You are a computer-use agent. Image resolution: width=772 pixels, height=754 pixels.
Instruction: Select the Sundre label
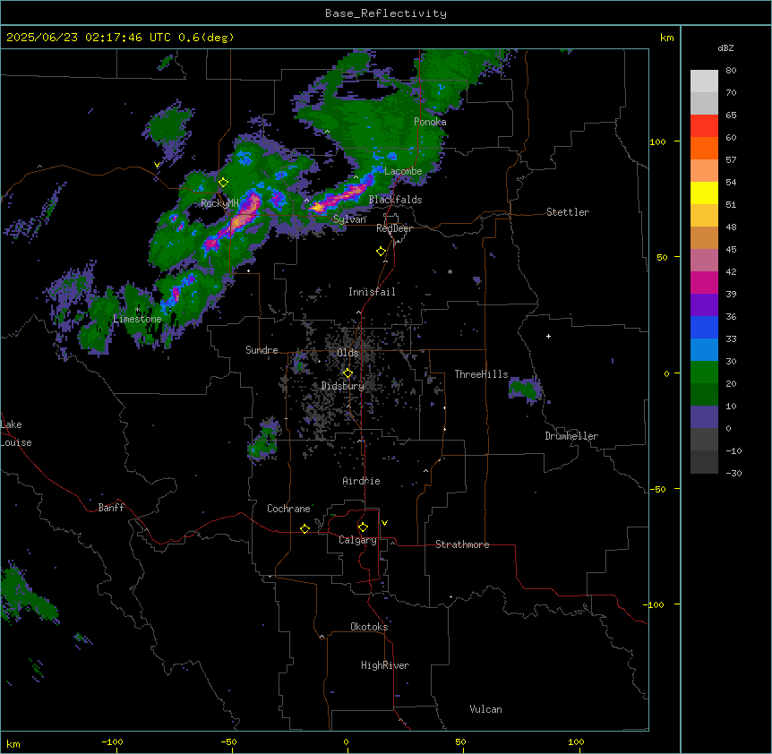pyautogui.click(x=262, y=350)
